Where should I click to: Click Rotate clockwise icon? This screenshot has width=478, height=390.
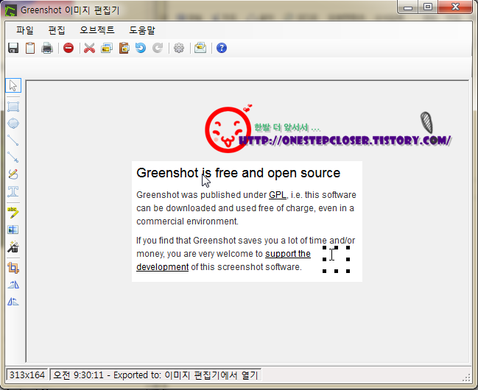(x=13, y=285)
